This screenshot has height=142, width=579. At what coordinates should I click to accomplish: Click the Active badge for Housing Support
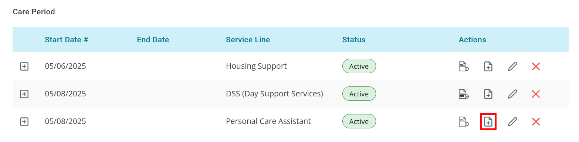359,66
